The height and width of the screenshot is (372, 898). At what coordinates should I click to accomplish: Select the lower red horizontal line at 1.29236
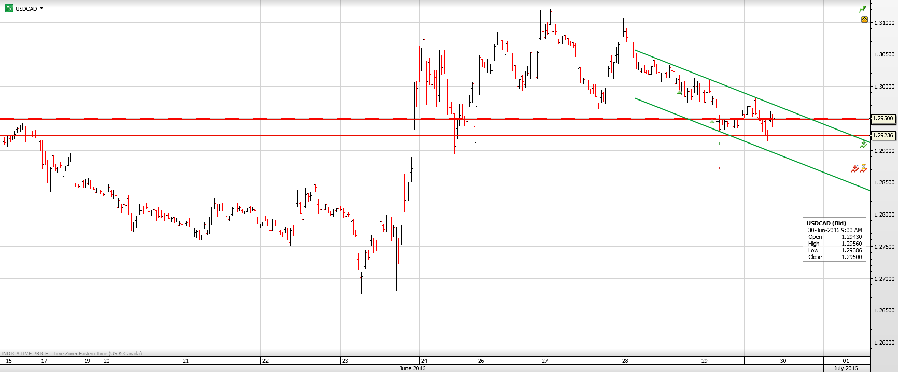click(311, 135)
